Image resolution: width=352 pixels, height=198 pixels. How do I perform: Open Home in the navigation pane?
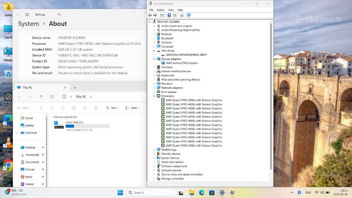click(27, 118)
